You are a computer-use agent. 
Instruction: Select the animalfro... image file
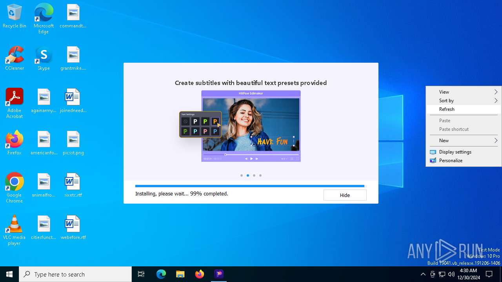click(x=44, y=186)
